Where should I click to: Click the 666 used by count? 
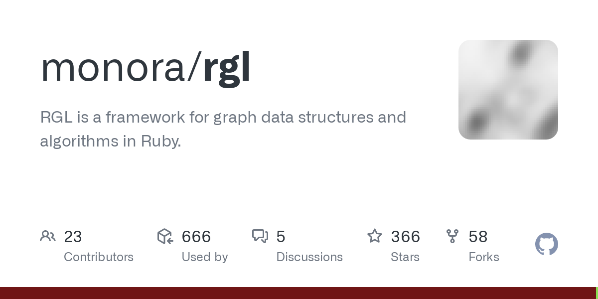[196, 237]
